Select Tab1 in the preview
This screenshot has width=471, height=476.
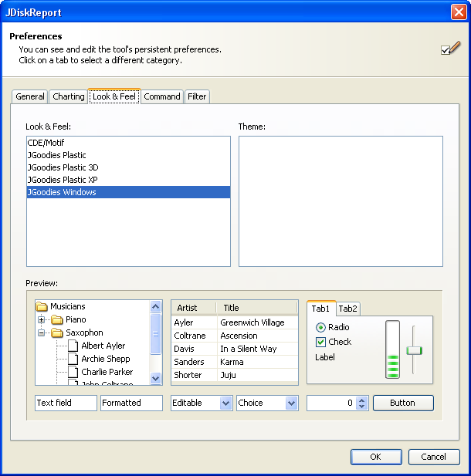pos(321,309)
